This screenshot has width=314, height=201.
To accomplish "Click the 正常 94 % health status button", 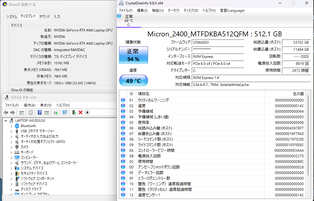I will pos(134,55).
